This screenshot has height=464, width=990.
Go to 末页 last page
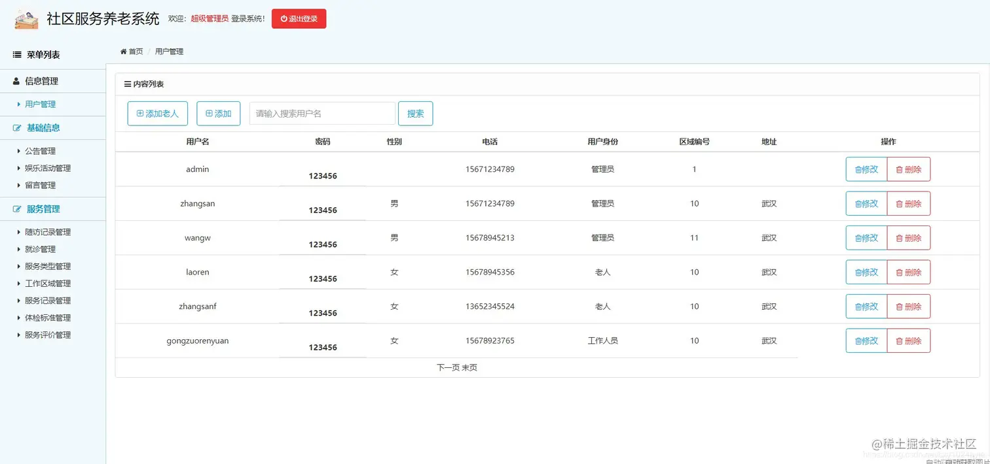click(x=469, y=367)
